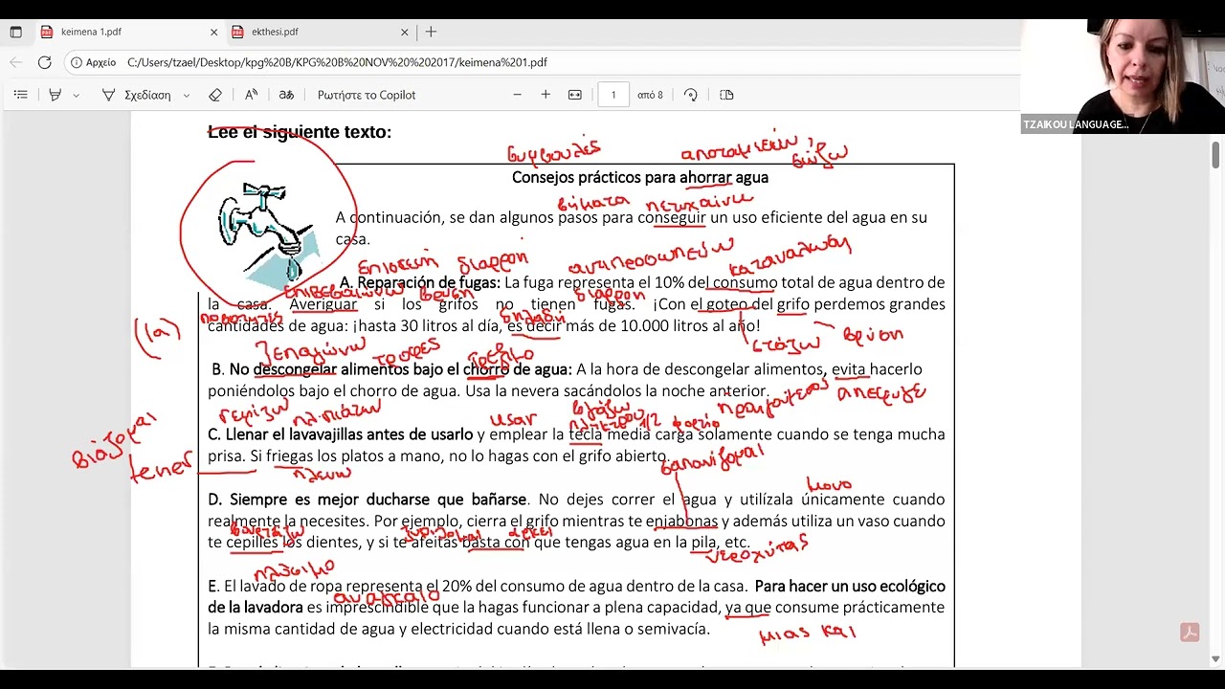Zoom out the PDF with minus
The width and height of the screenshot is (1225, 689).
(x=517, y=95)
